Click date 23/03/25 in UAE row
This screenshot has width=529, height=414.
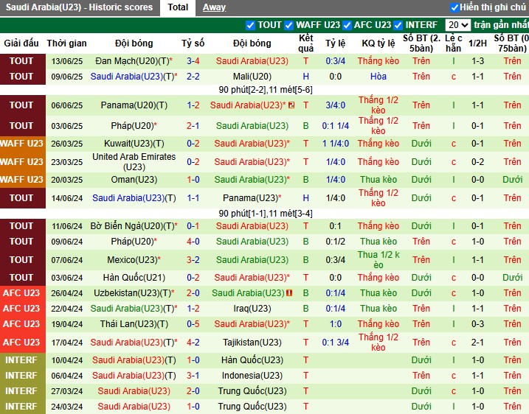(x=67, y=162)
